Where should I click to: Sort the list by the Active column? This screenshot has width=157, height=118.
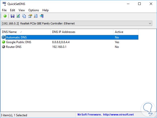click(119, 32)
